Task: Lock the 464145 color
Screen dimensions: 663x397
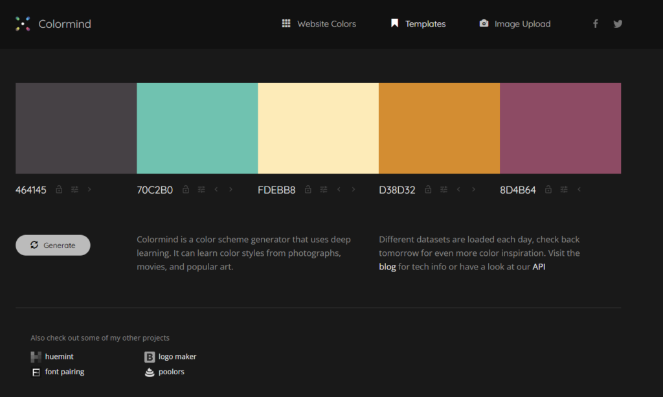Action: [59, 189]
